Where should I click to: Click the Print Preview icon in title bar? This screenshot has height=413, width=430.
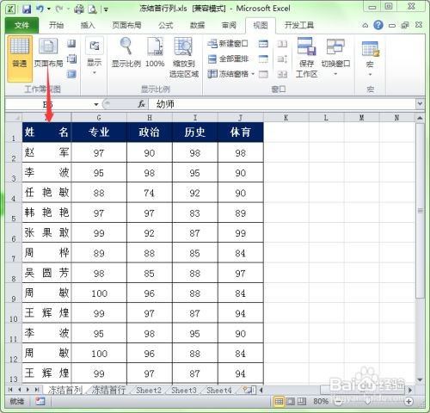(x=92, y=9)
